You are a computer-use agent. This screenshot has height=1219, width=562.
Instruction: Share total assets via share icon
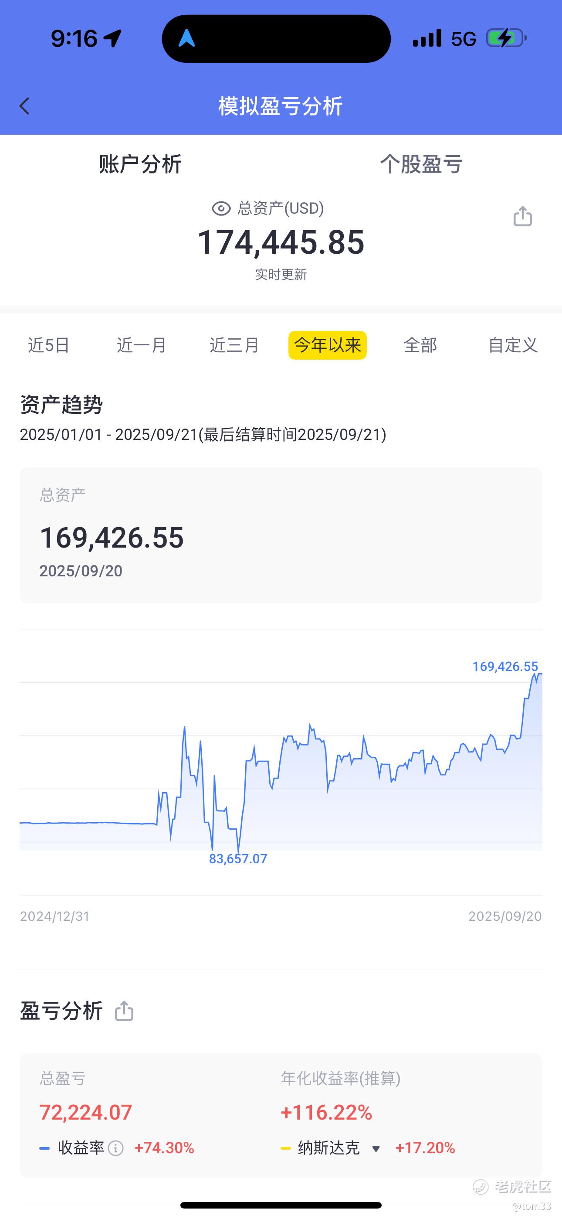(x=523, y=216)
